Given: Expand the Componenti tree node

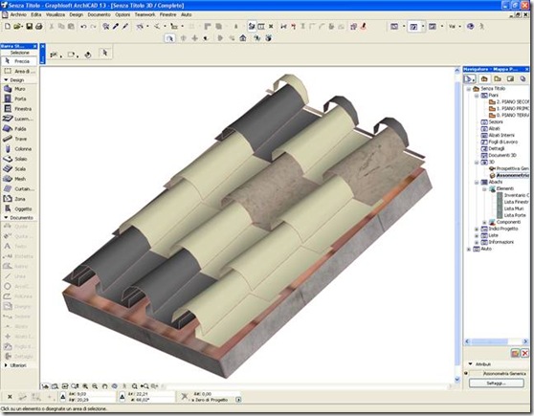Looking at the screenshot, I should [x=484, y=222].
